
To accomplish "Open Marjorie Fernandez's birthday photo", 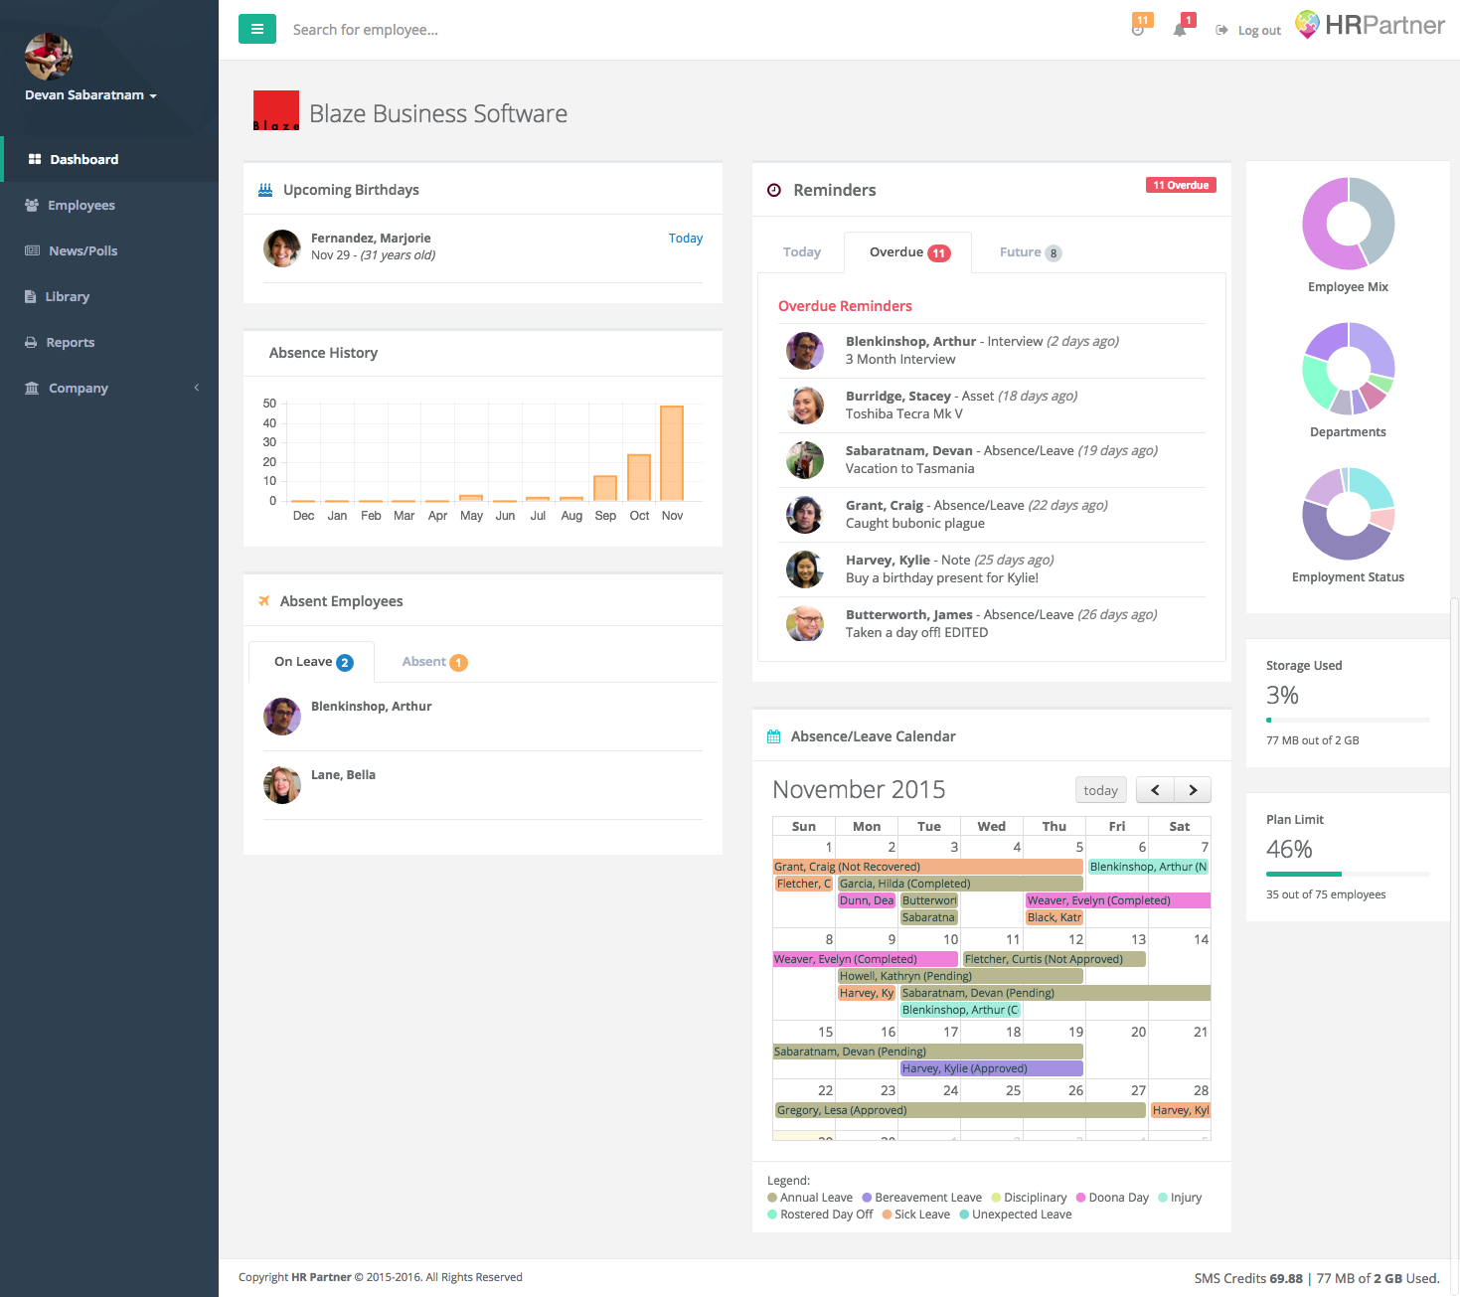I will [x=282, y=248].
